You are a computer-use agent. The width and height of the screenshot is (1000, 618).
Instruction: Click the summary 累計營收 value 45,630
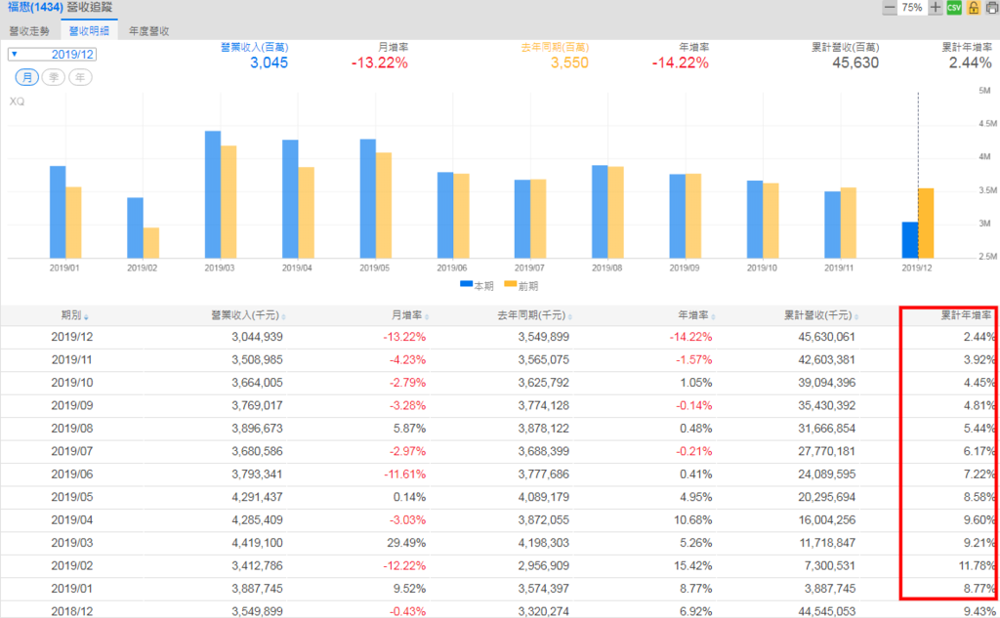point(855,62)
